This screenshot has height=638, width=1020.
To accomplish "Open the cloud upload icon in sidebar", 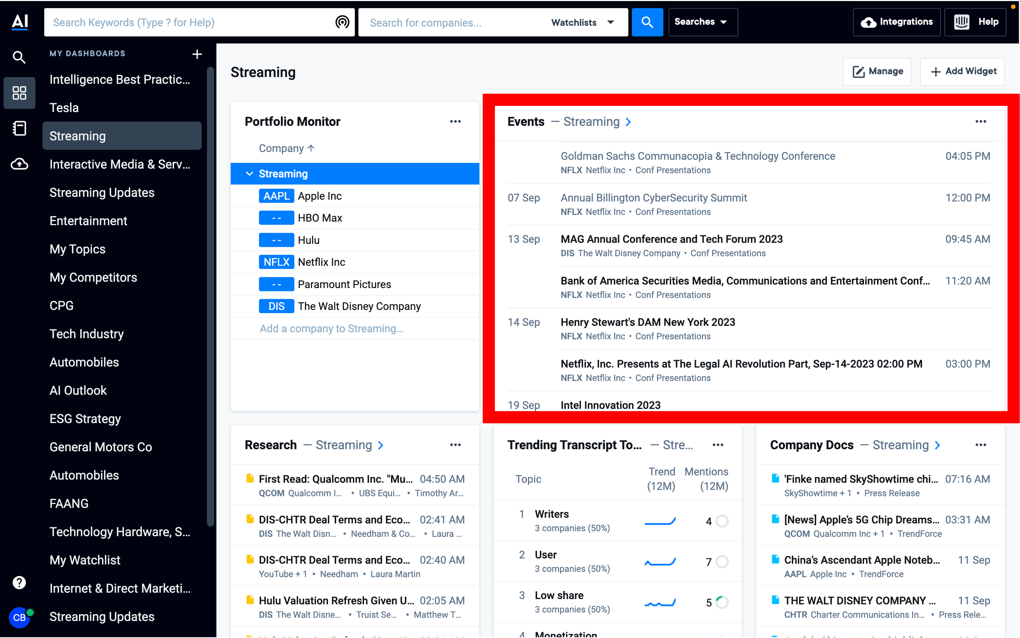I will [19, 164].
